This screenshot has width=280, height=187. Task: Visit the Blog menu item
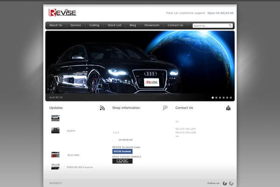(133, 25)
